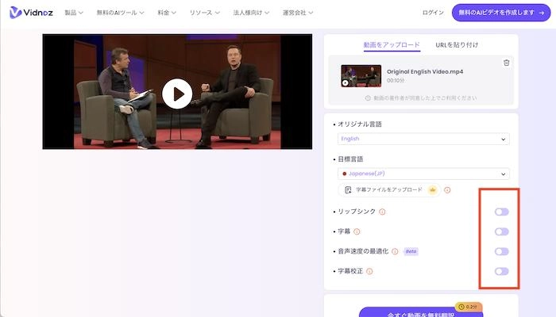Switch to URLを貼り付け tab

point(457,45)
